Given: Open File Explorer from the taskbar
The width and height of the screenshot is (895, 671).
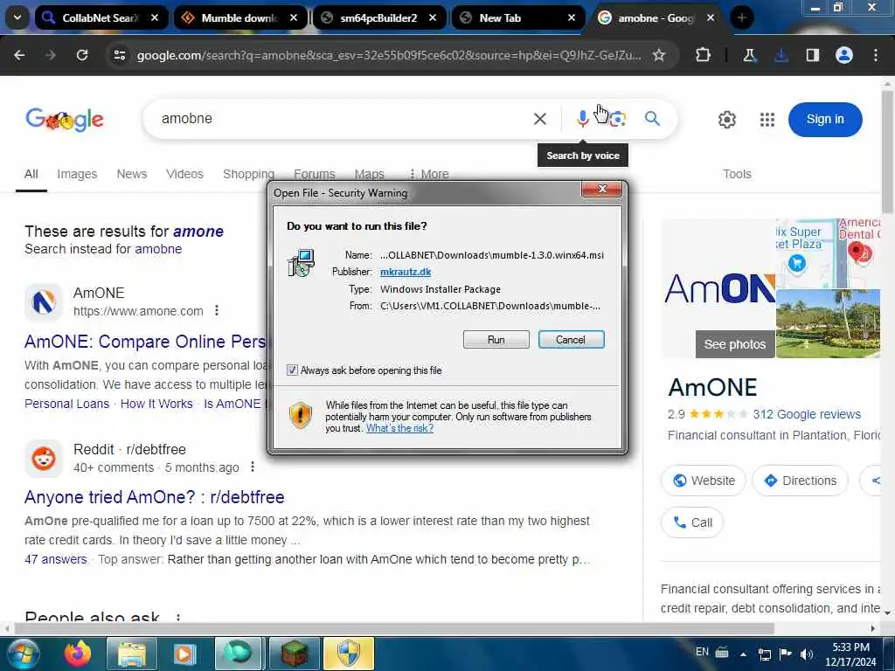Looking at the screenshot, I should click(132, 654).
